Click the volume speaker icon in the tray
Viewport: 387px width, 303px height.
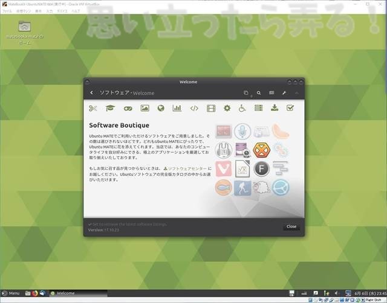(336, 293)
